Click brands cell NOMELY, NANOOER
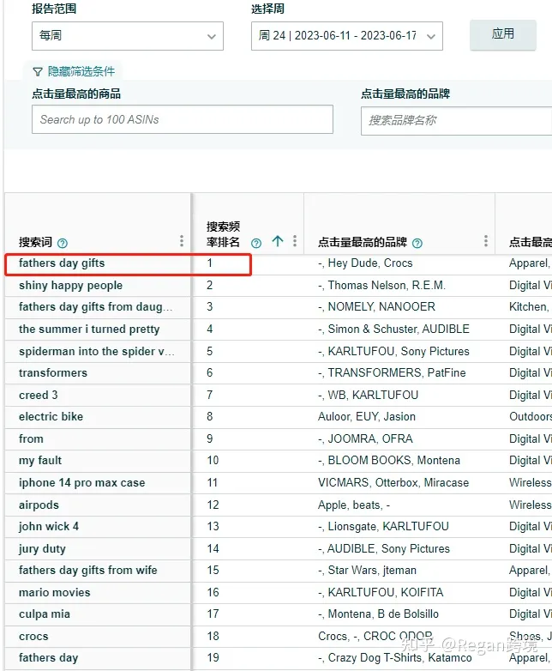The height and width of the screenshot is (671, 552). coord(376,307)
